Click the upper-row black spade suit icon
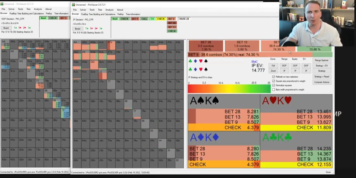This screenshot has height=178, width=356. (x=206, y=61)
